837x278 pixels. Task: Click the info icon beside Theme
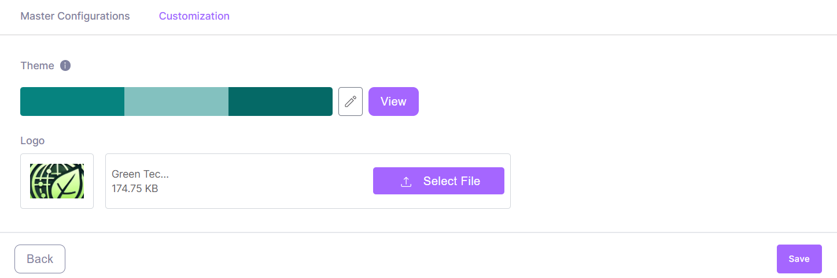click(65, 66)
